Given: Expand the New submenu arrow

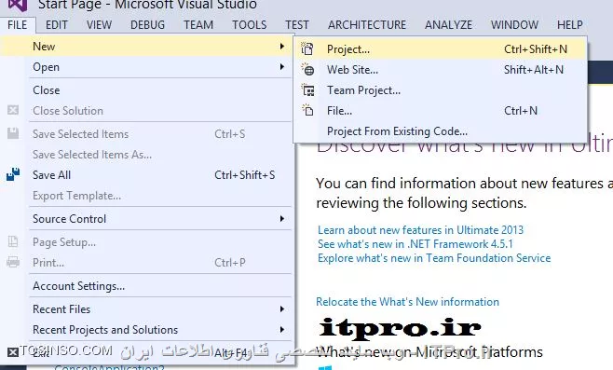Looking at the screenshot, I should 282,47.
